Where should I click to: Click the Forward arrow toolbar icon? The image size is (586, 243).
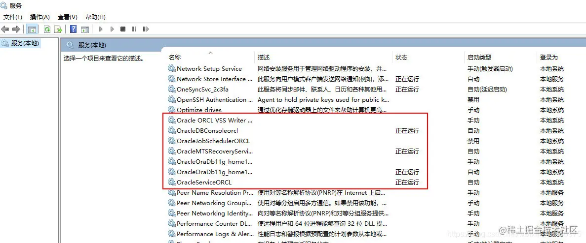tap(16, 29)
